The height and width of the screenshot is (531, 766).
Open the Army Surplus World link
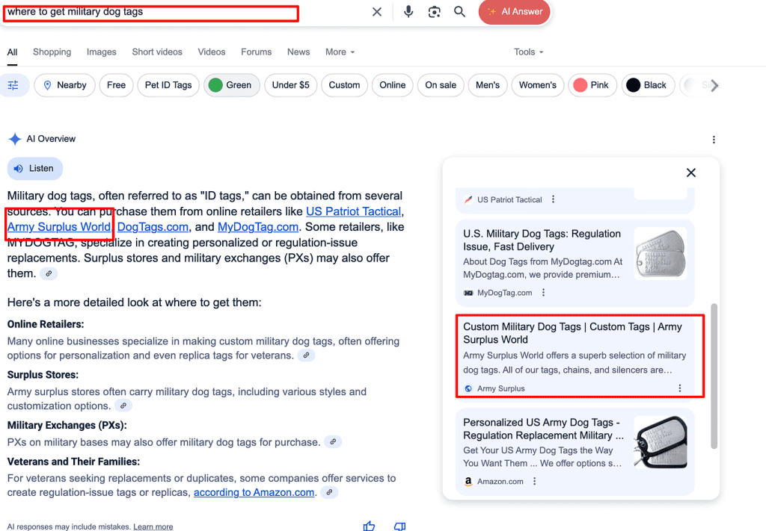pyautogui.click(x=59, y=227)
